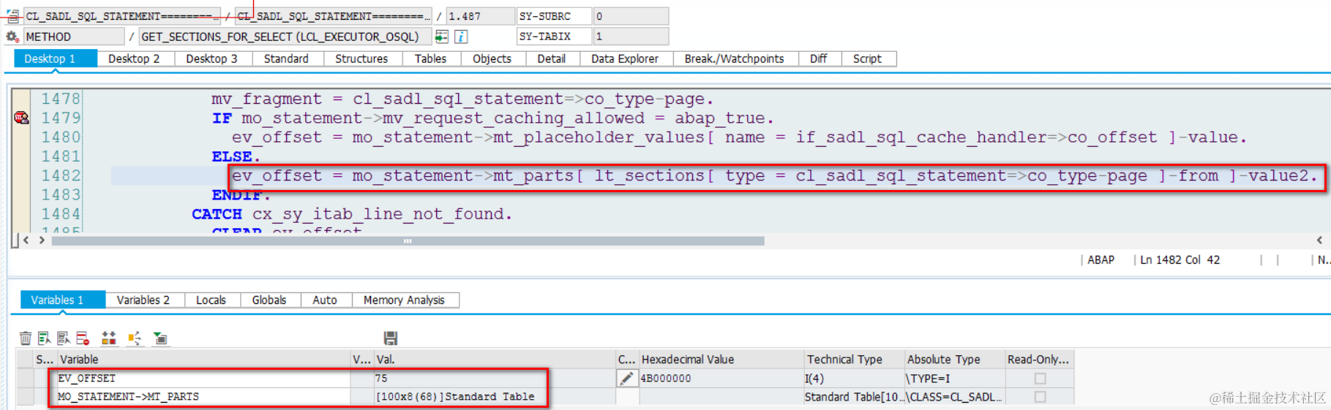Image resolution: width=1331 pixels, height=410 pixels.
Task: Click the orange tree-branch toolbar icon
Action: (x=135, y=338)
